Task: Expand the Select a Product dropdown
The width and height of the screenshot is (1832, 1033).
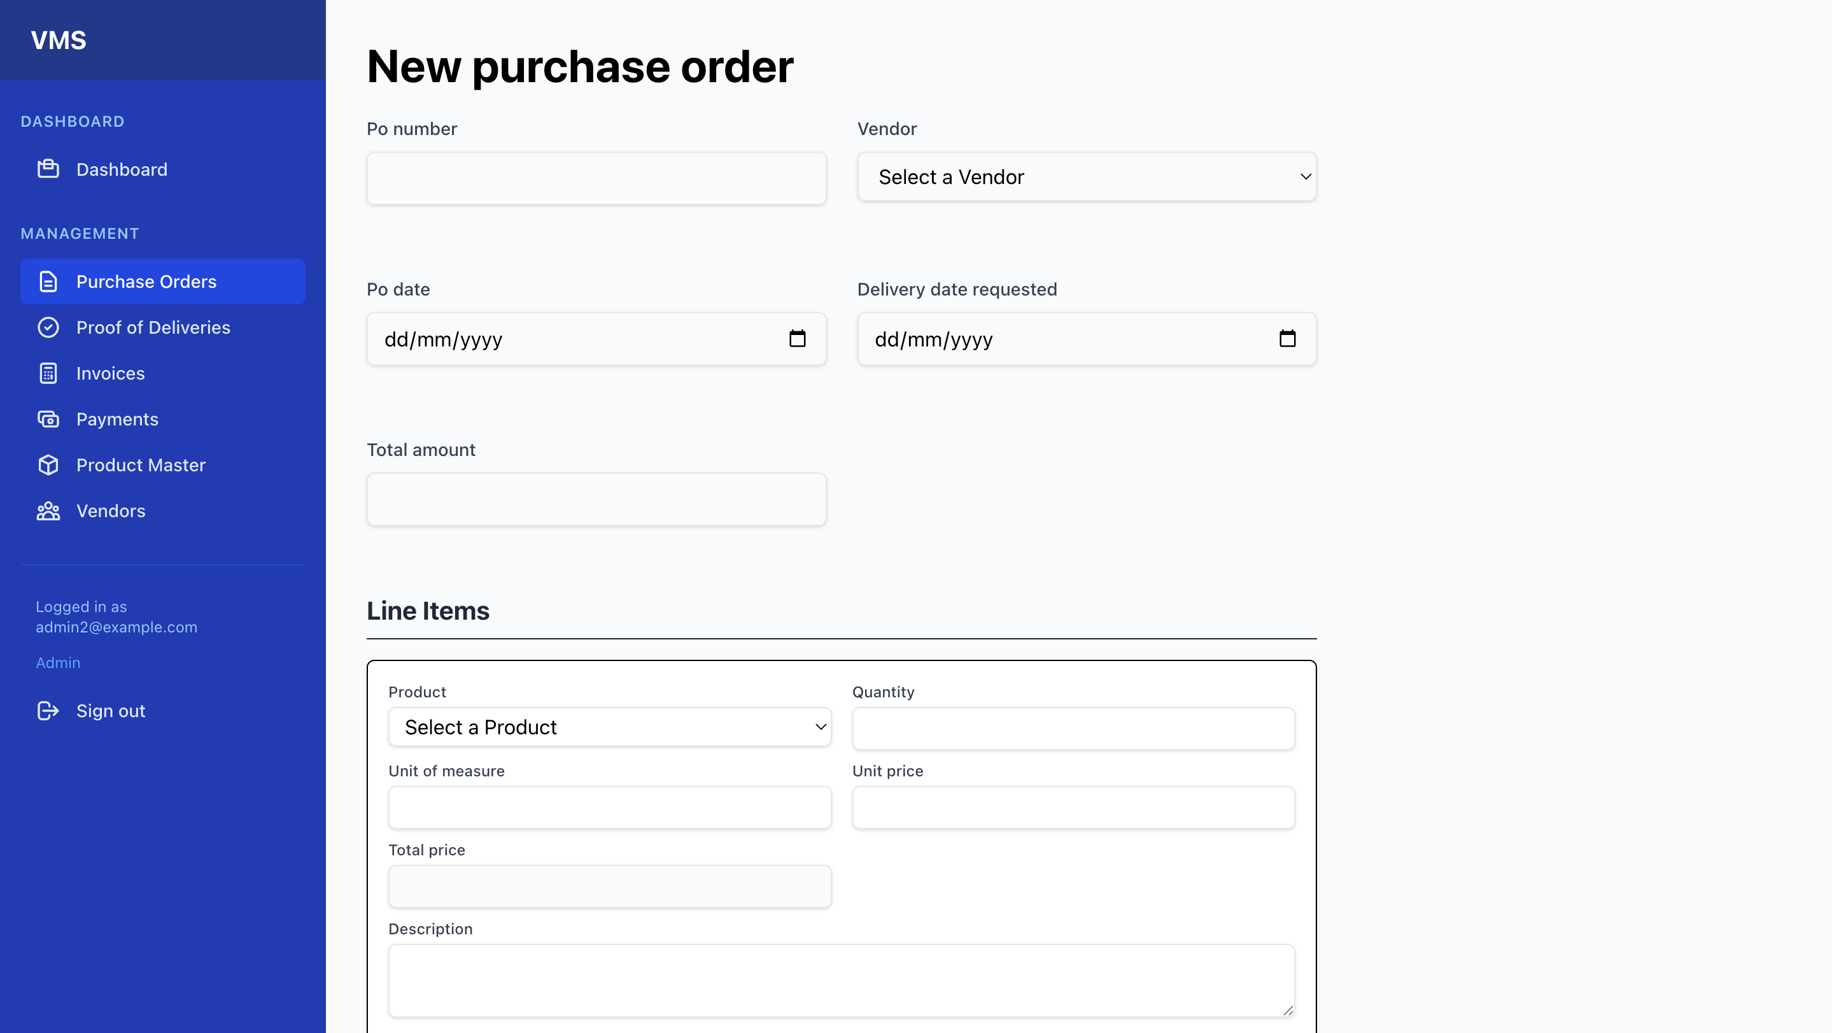Action: (609, 727)
